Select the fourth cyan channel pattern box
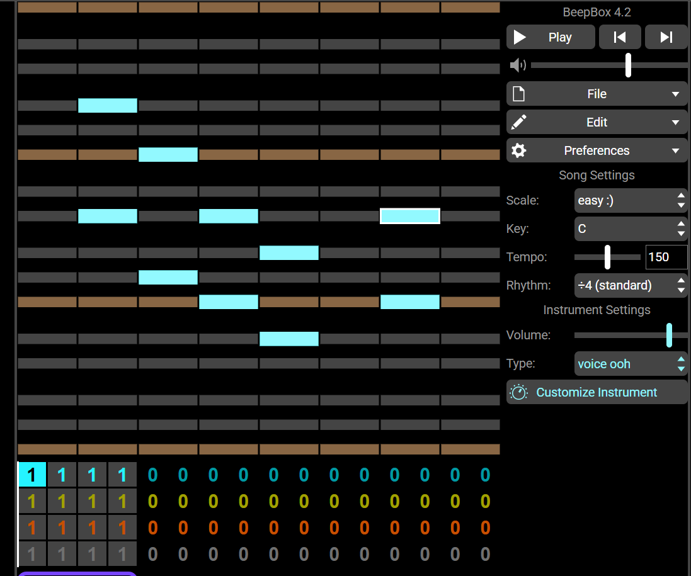The image size is (691, 576). click(122, 475)
